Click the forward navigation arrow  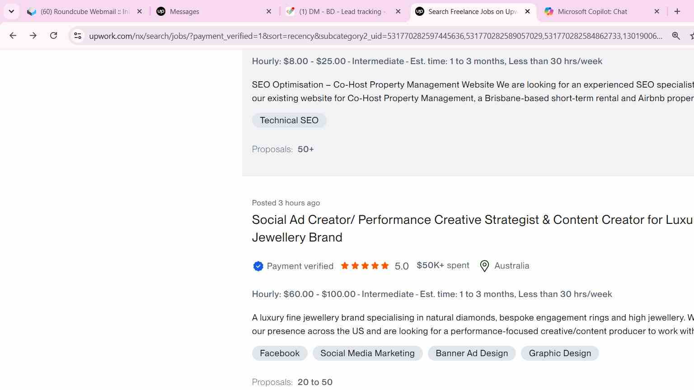click(33, 36)
